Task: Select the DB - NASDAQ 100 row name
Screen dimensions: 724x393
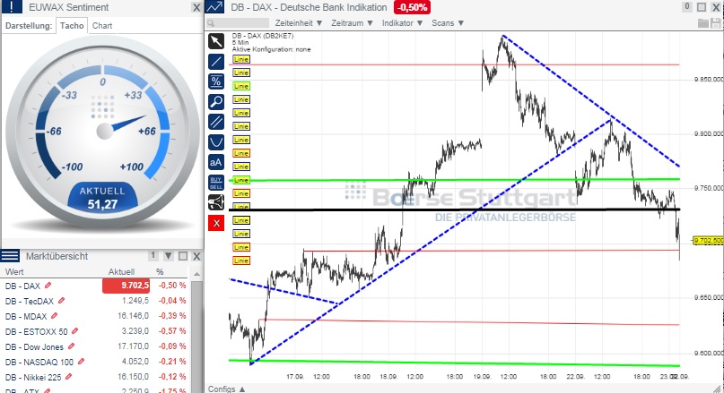Action: click(39, 363)
